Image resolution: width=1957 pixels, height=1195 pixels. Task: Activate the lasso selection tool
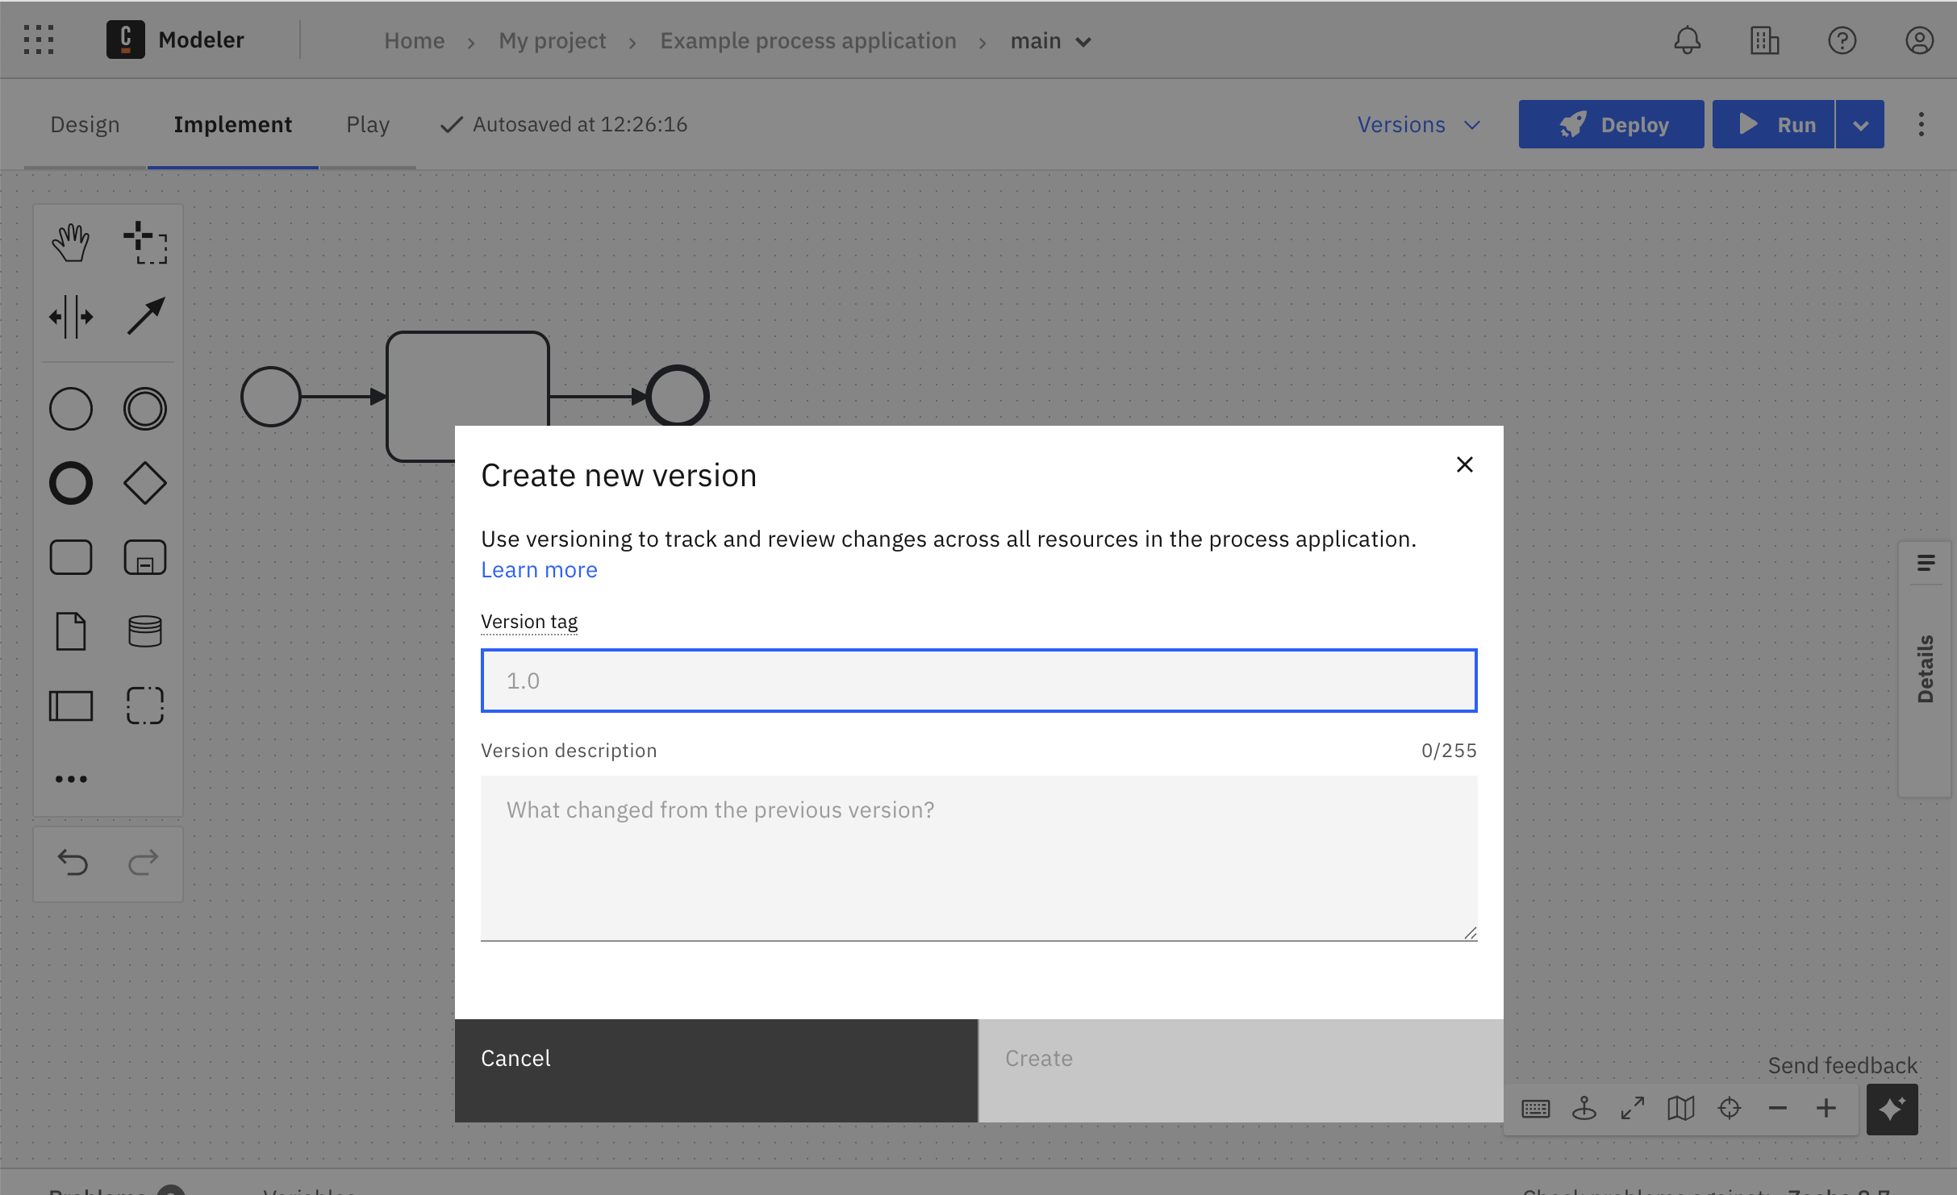(145, 240)
